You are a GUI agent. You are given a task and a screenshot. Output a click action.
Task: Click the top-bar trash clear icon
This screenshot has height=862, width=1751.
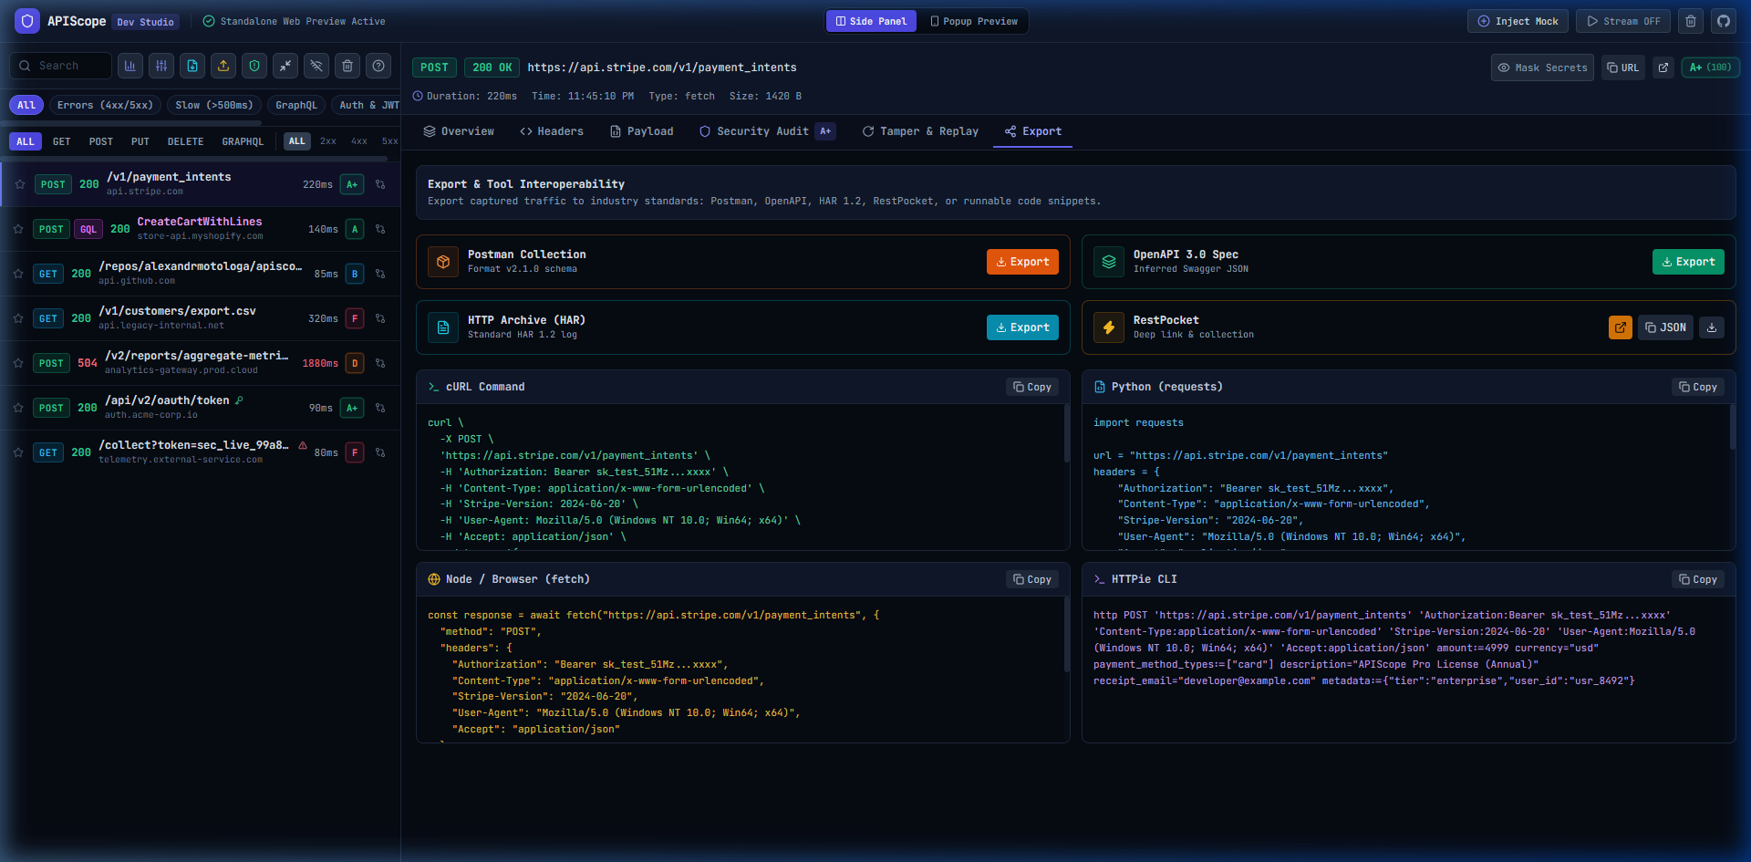click(x=1691, y=21)
